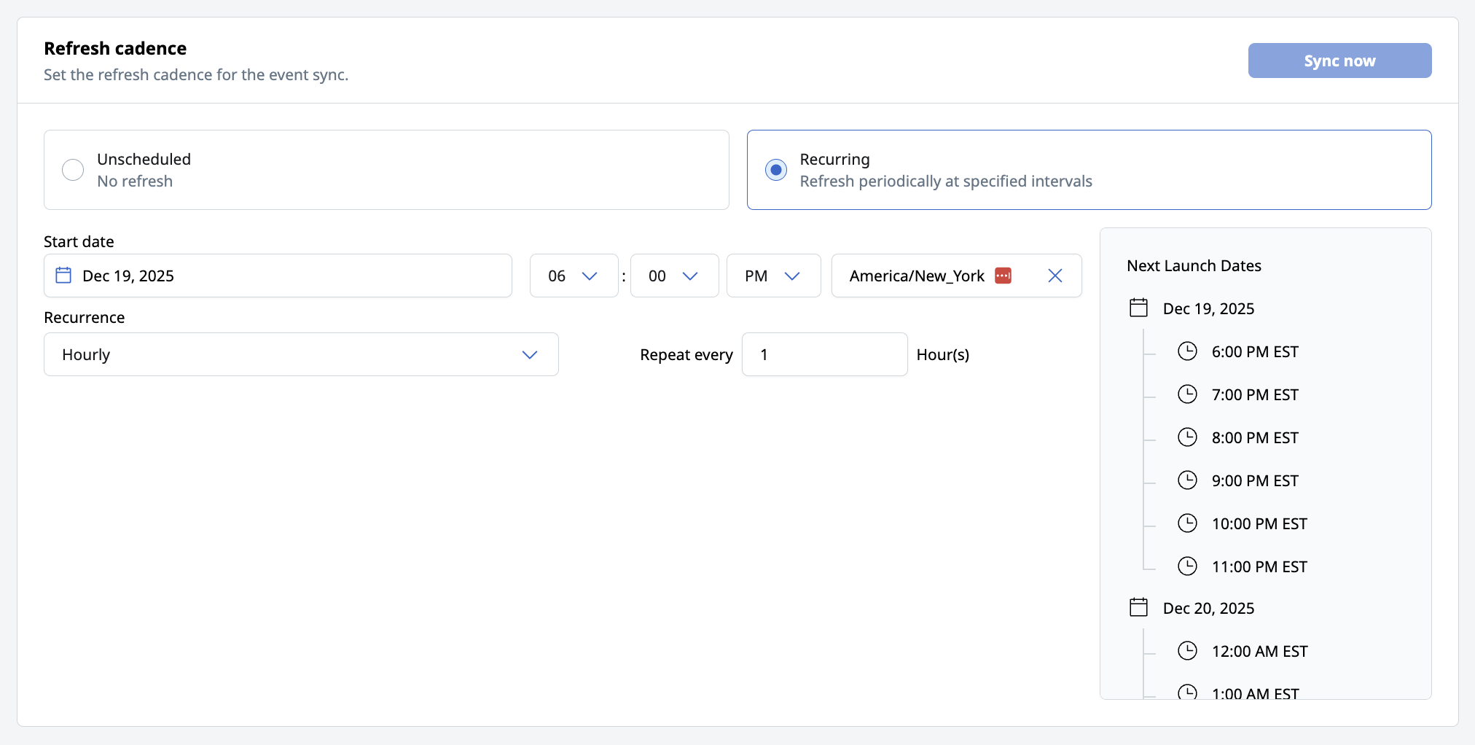Select the Recurring radio option
The height and width of the screenshot is (745, 1475).
coord(776,170)
